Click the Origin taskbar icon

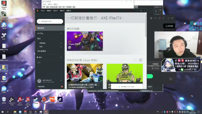[x=46, y=112]
